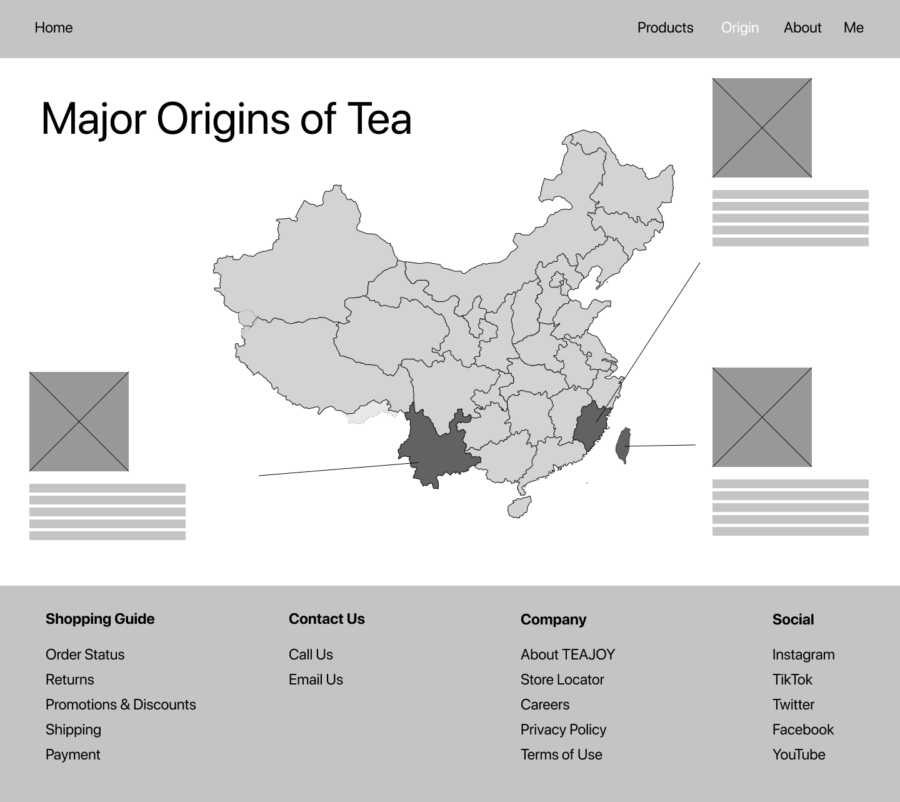900x802 pixels.
Task: Open the Store Locator link
Action: [562, 679]
